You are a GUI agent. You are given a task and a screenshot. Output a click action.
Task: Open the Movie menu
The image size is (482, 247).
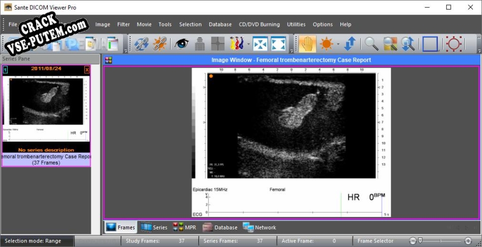[x=144, y=24]
